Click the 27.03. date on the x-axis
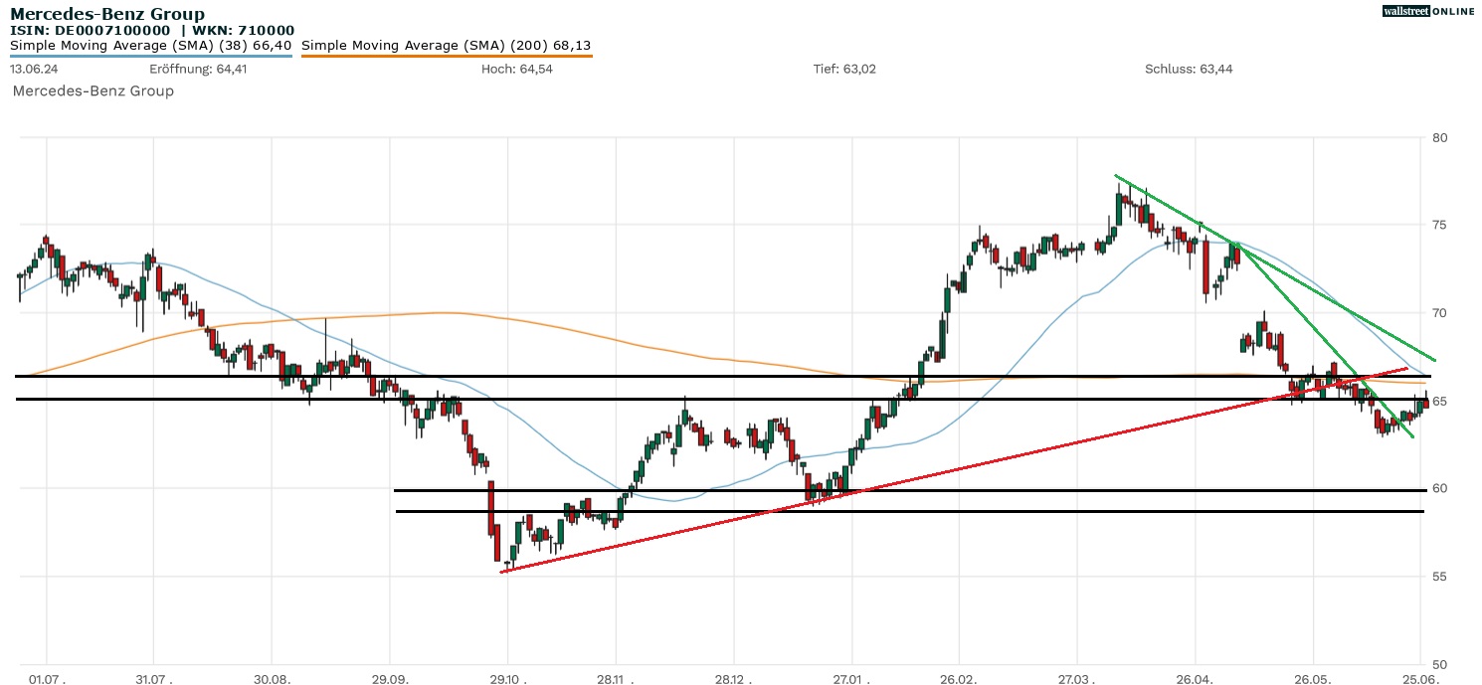Image resolution: width=1482 pixels, height=685 pixels. click(1076, 678)
